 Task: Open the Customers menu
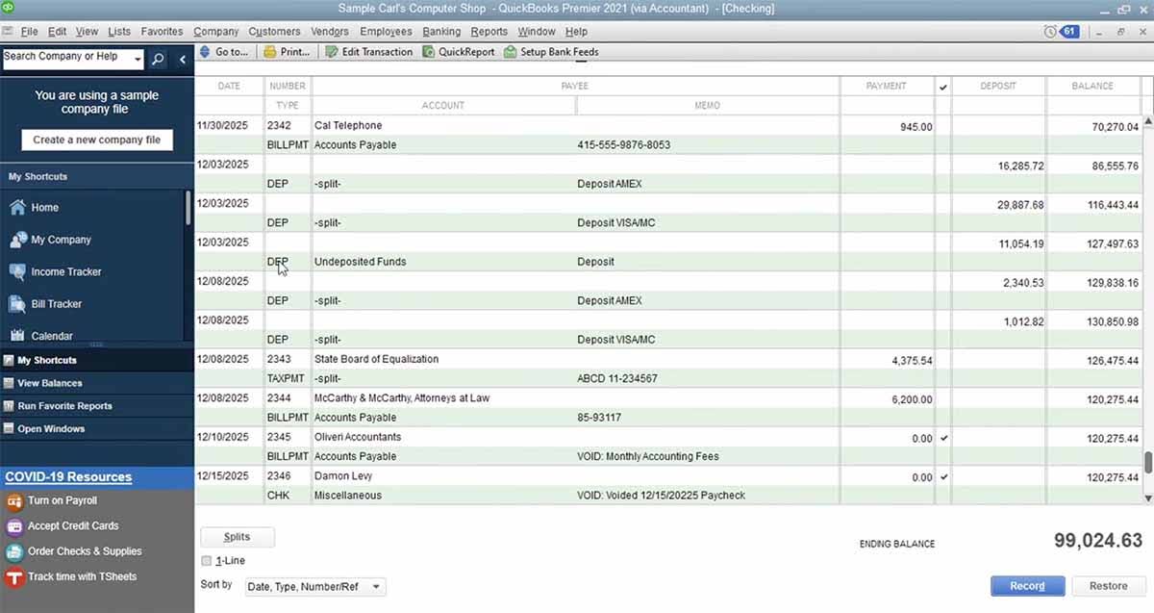(x=274, y=31)
